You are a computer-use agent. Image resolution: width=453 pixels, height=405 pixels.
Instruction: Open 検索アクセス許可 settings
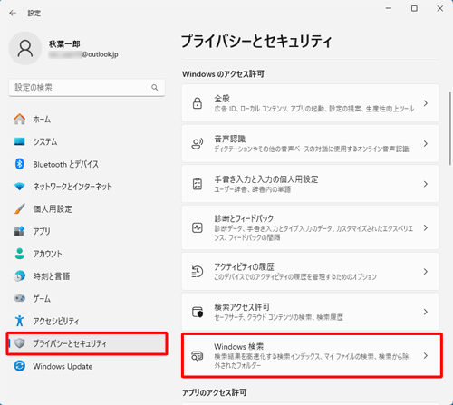click(x=310, y=312)
